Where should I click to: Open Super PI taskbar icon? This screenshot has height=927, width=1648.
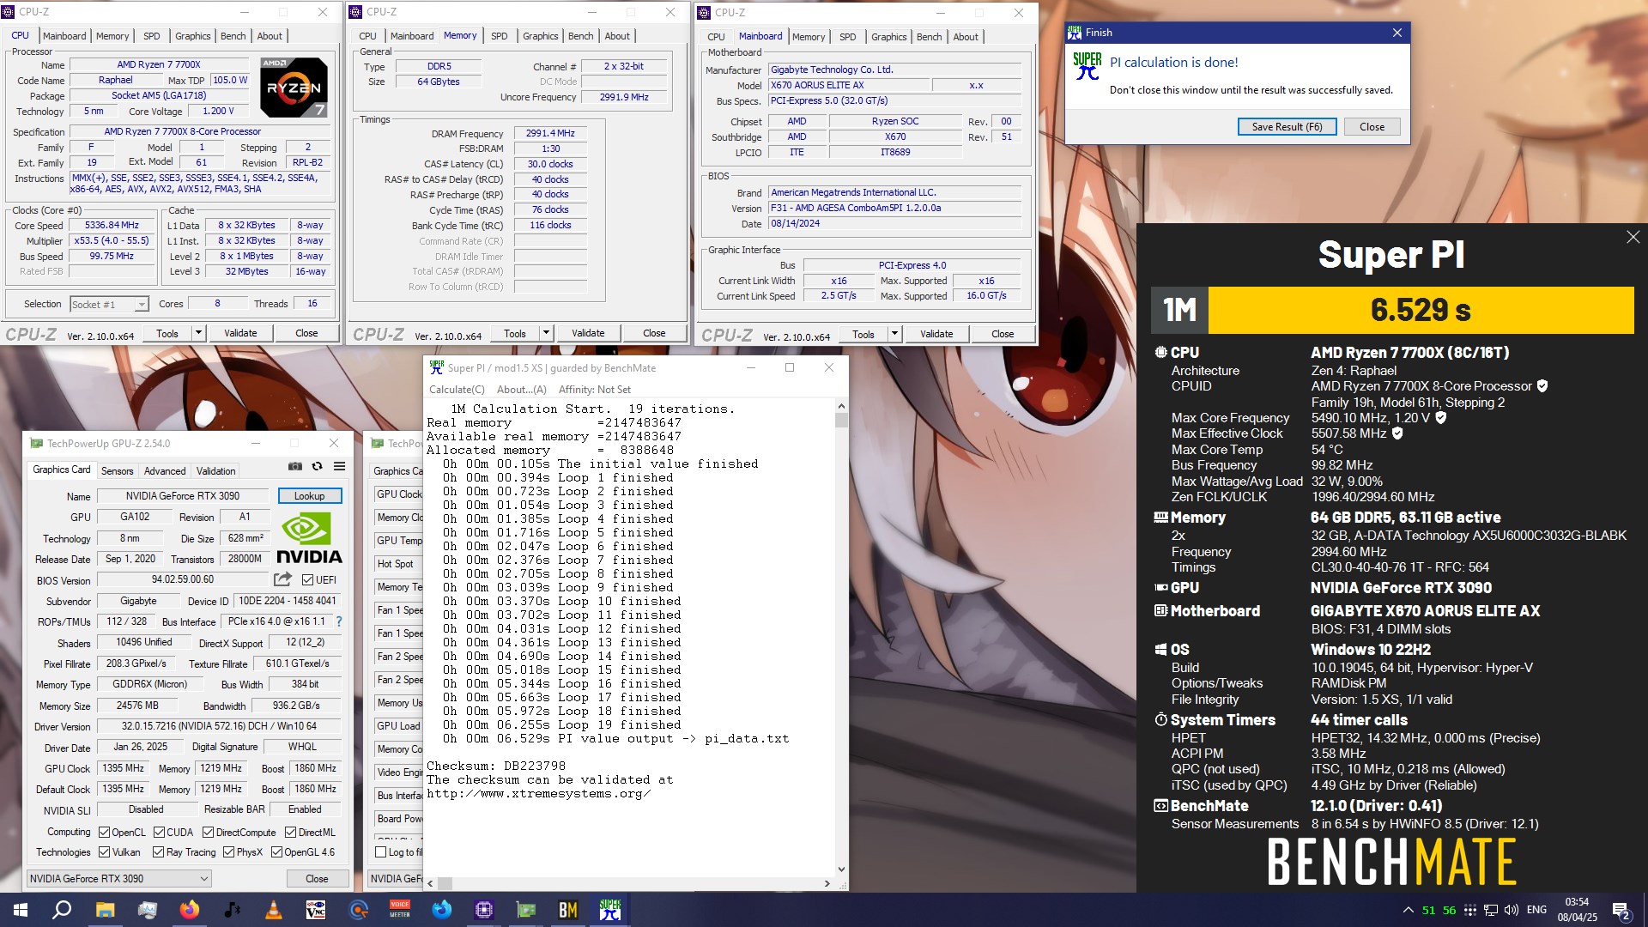coord(610,910)
